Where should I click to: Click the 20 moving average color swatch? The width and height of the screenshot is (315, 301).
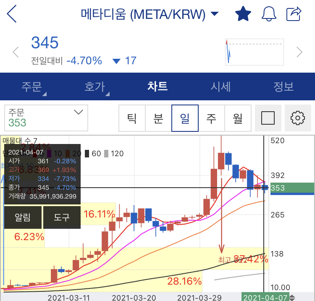click(68, 154)
